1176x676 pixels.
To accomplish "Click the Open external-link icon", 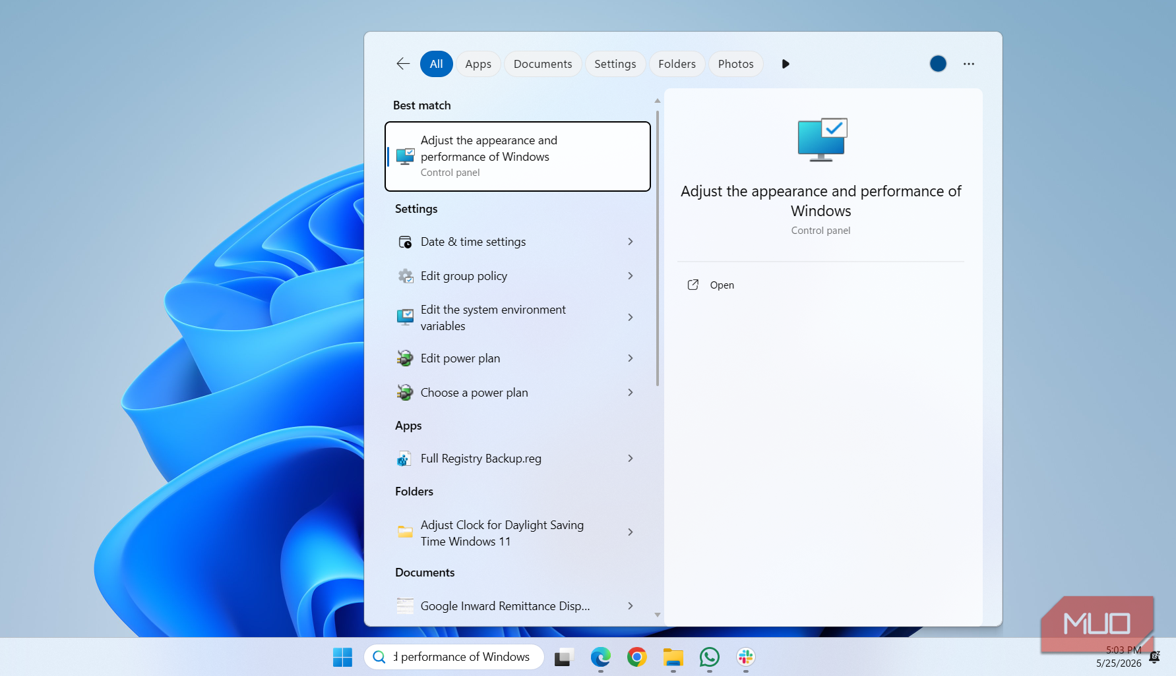I will point(693,285).
